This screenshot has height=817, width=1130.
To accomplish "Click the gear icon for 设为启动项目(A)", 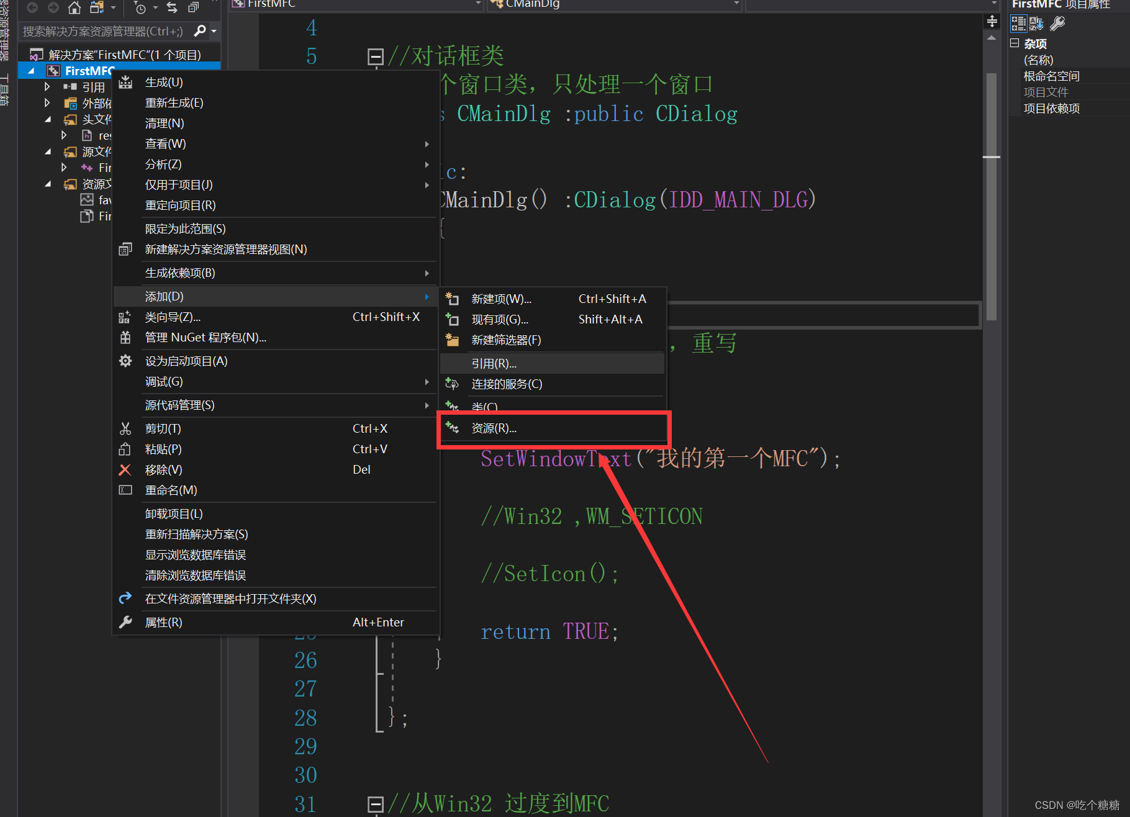I will (x=125, y=361).
